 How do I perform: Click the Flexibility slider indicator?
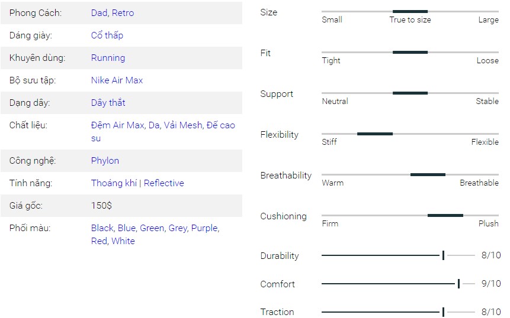tap(375, 134)
